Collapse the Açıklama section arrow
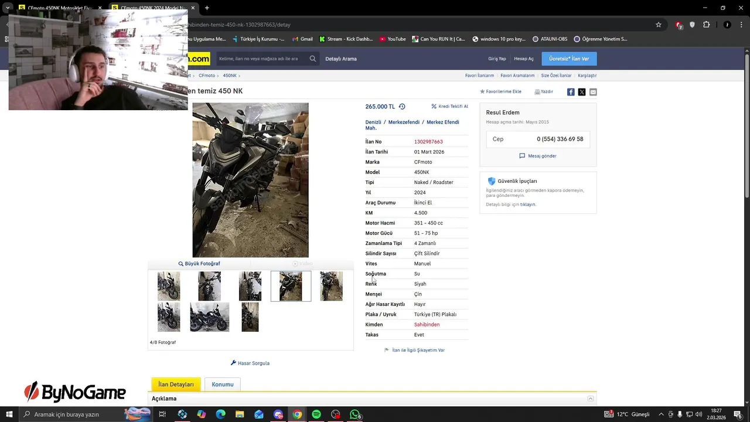 [591, 399]
